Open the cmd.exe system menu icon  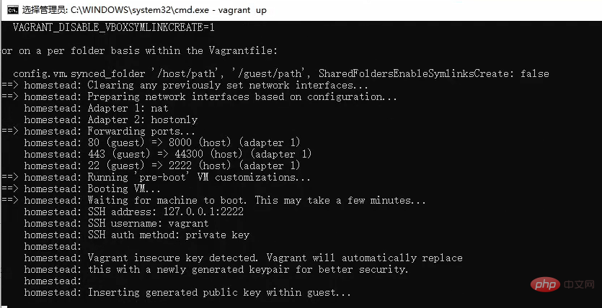tap(13, 10)
